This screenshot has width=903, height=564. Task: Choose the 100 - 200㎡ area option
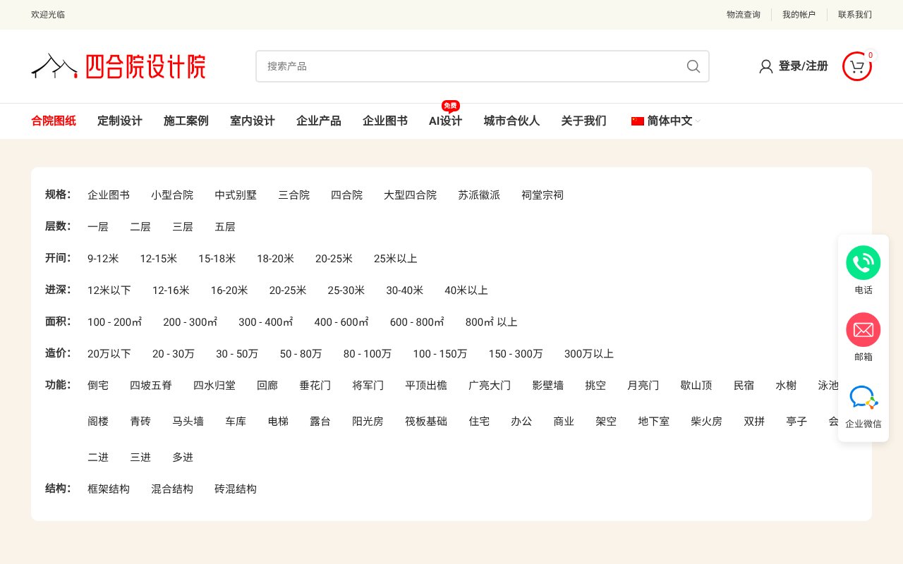point(114,322)
